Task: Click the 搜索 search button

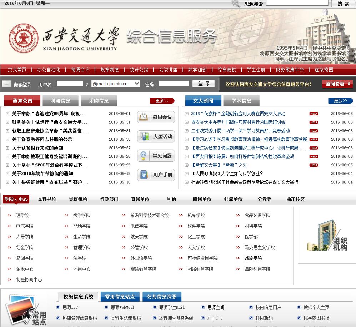Action: [x=343, y=4]
